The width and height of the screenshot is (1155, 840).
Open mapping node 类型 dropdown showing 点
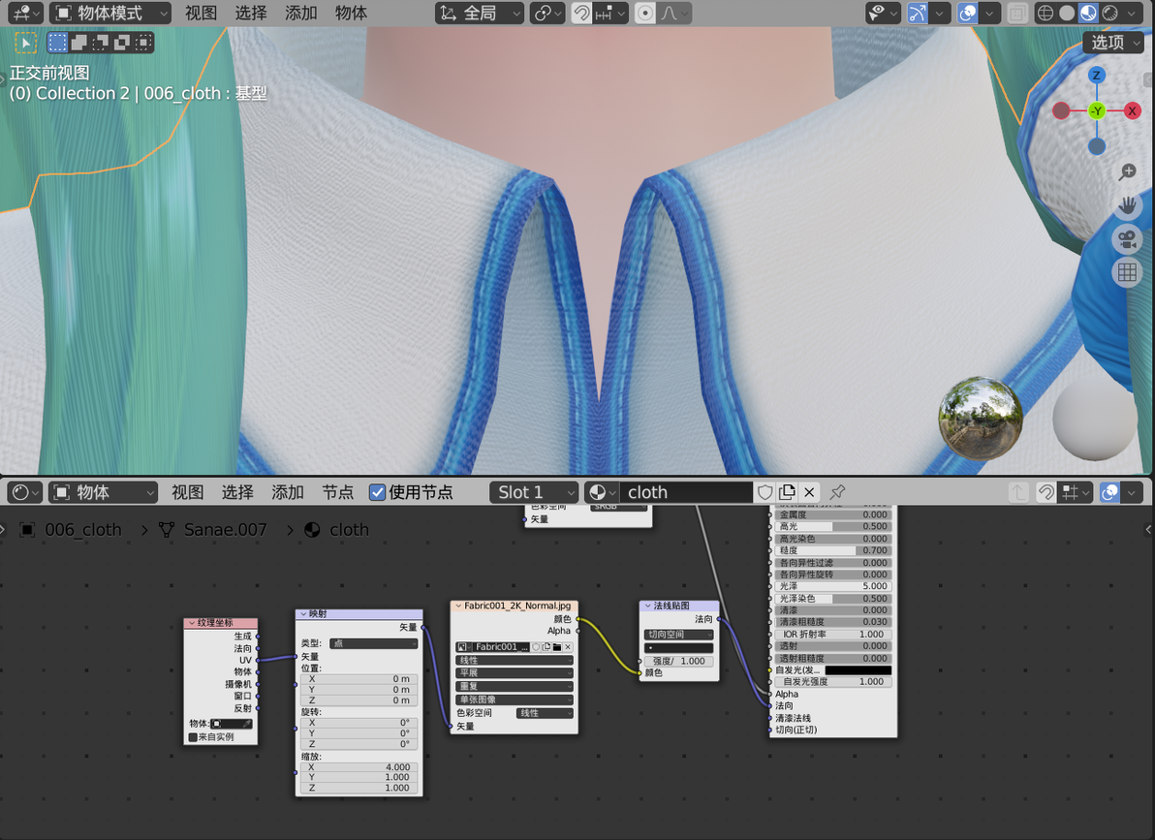pos(373,643)
